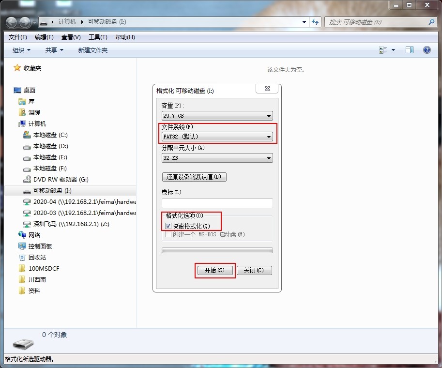Click the 本地磁盘 (E:) drive icon
The height and width of the screenshot is (368, 442).
[27, 158]
